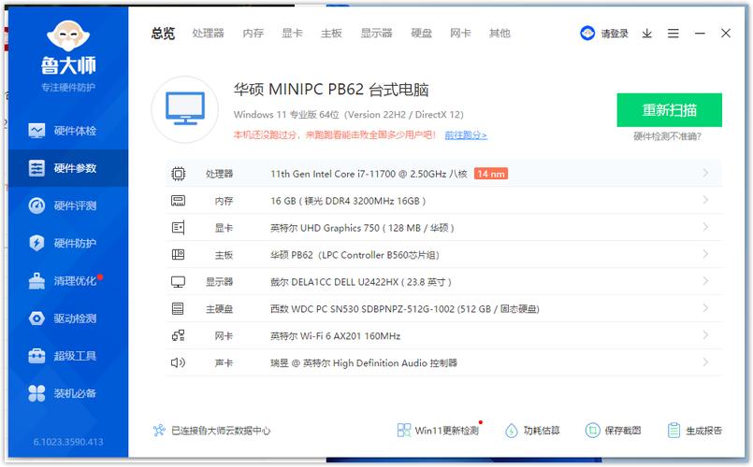Click the 保存截图 screenshot icon
The height and width of the screenshot is (467, 753).
(x=593, y=430)
